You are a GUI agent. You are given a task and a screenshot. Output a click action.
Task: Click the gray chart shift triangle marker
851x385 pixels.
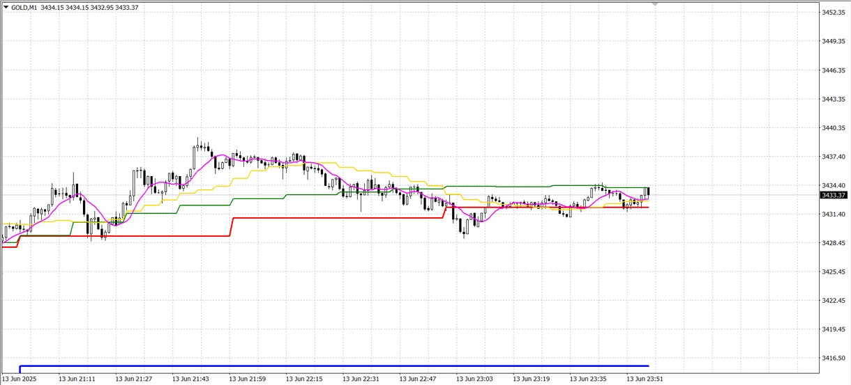pyautogui.click(x=654, y=4)
